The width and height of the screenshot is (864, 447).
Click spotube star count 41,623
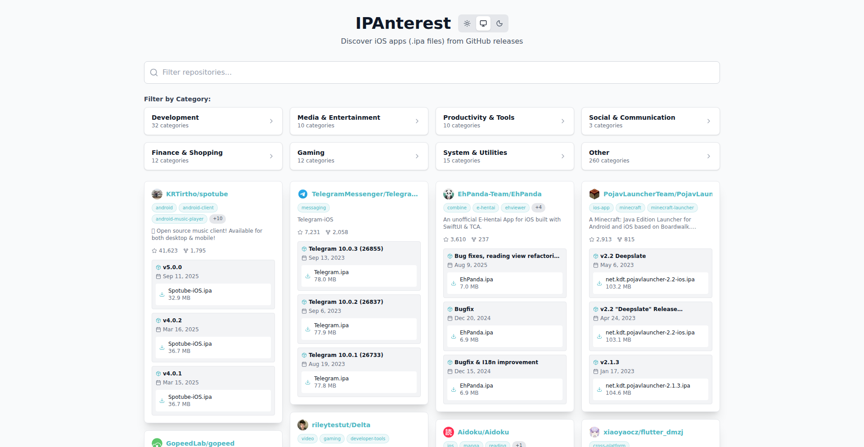165,251
